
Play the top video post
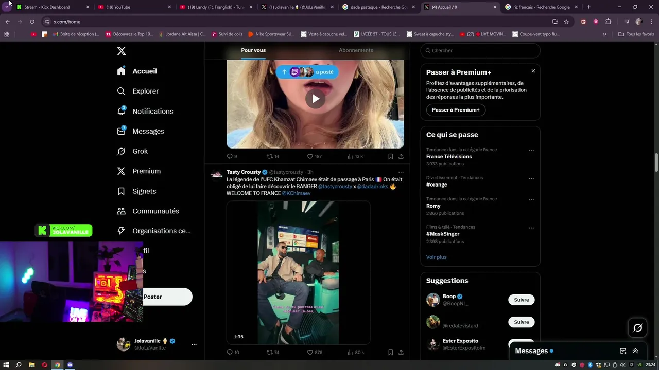coord(315,99)
